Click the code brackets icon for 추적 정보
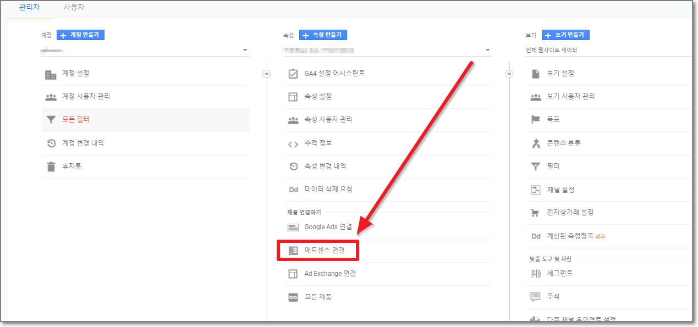This screenshot has width=698, height=327. coord(293,144)
